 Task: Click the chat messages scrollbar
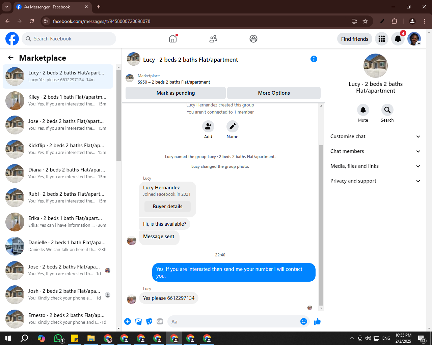(321, 225)
